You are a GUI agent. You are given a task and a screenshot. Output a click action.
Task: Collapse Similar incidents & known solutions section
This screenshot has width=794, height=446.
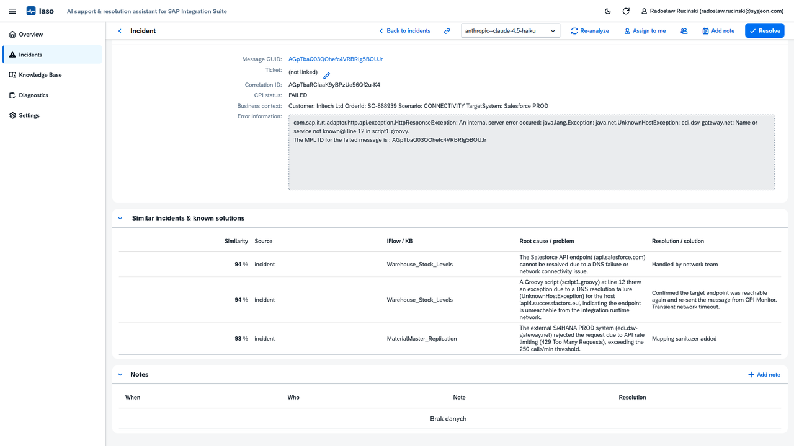click(x=120, y=218)
